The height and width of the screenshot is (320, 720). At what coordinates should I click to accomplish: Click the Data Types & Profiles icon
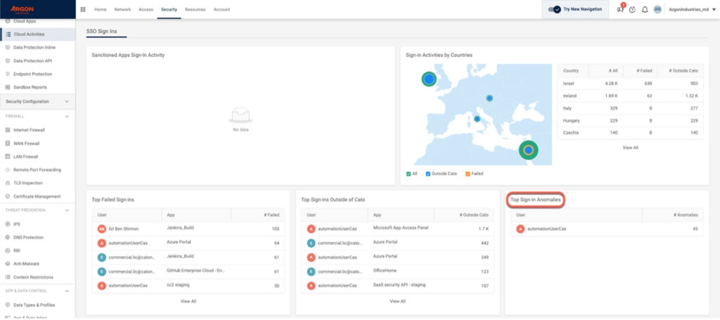click(8, 305)
